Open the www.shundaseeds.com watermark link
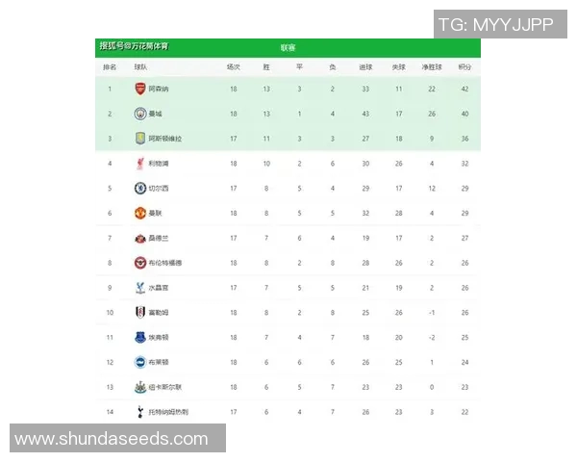577x462 pixels. [x=112, y=439]
